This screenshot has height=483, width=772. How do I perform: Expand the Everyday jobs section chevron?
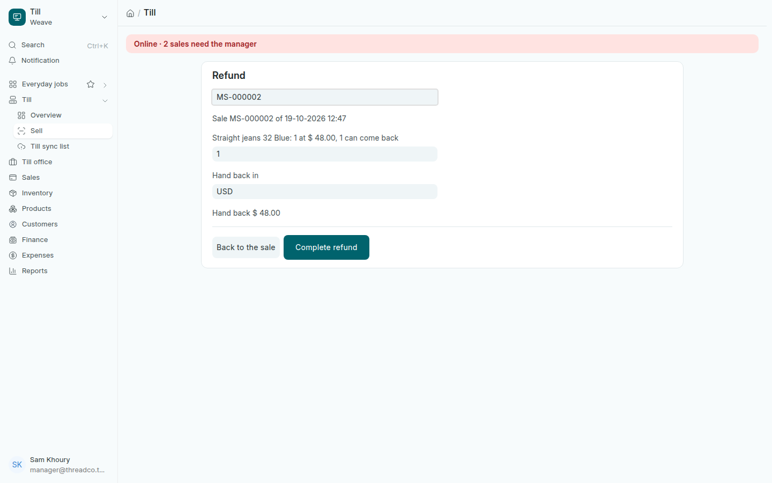pyautogui.click(x=105, y=85)
